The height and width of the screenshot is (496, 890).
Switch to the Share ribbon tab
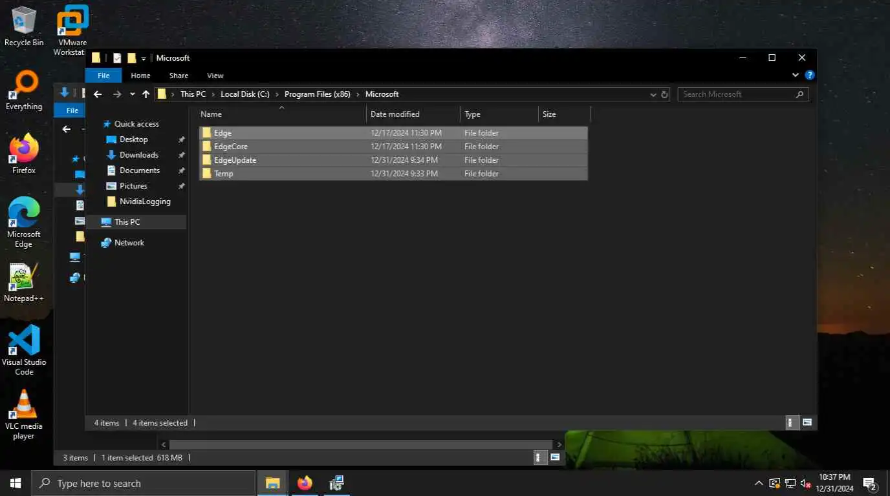click(179, 76)
